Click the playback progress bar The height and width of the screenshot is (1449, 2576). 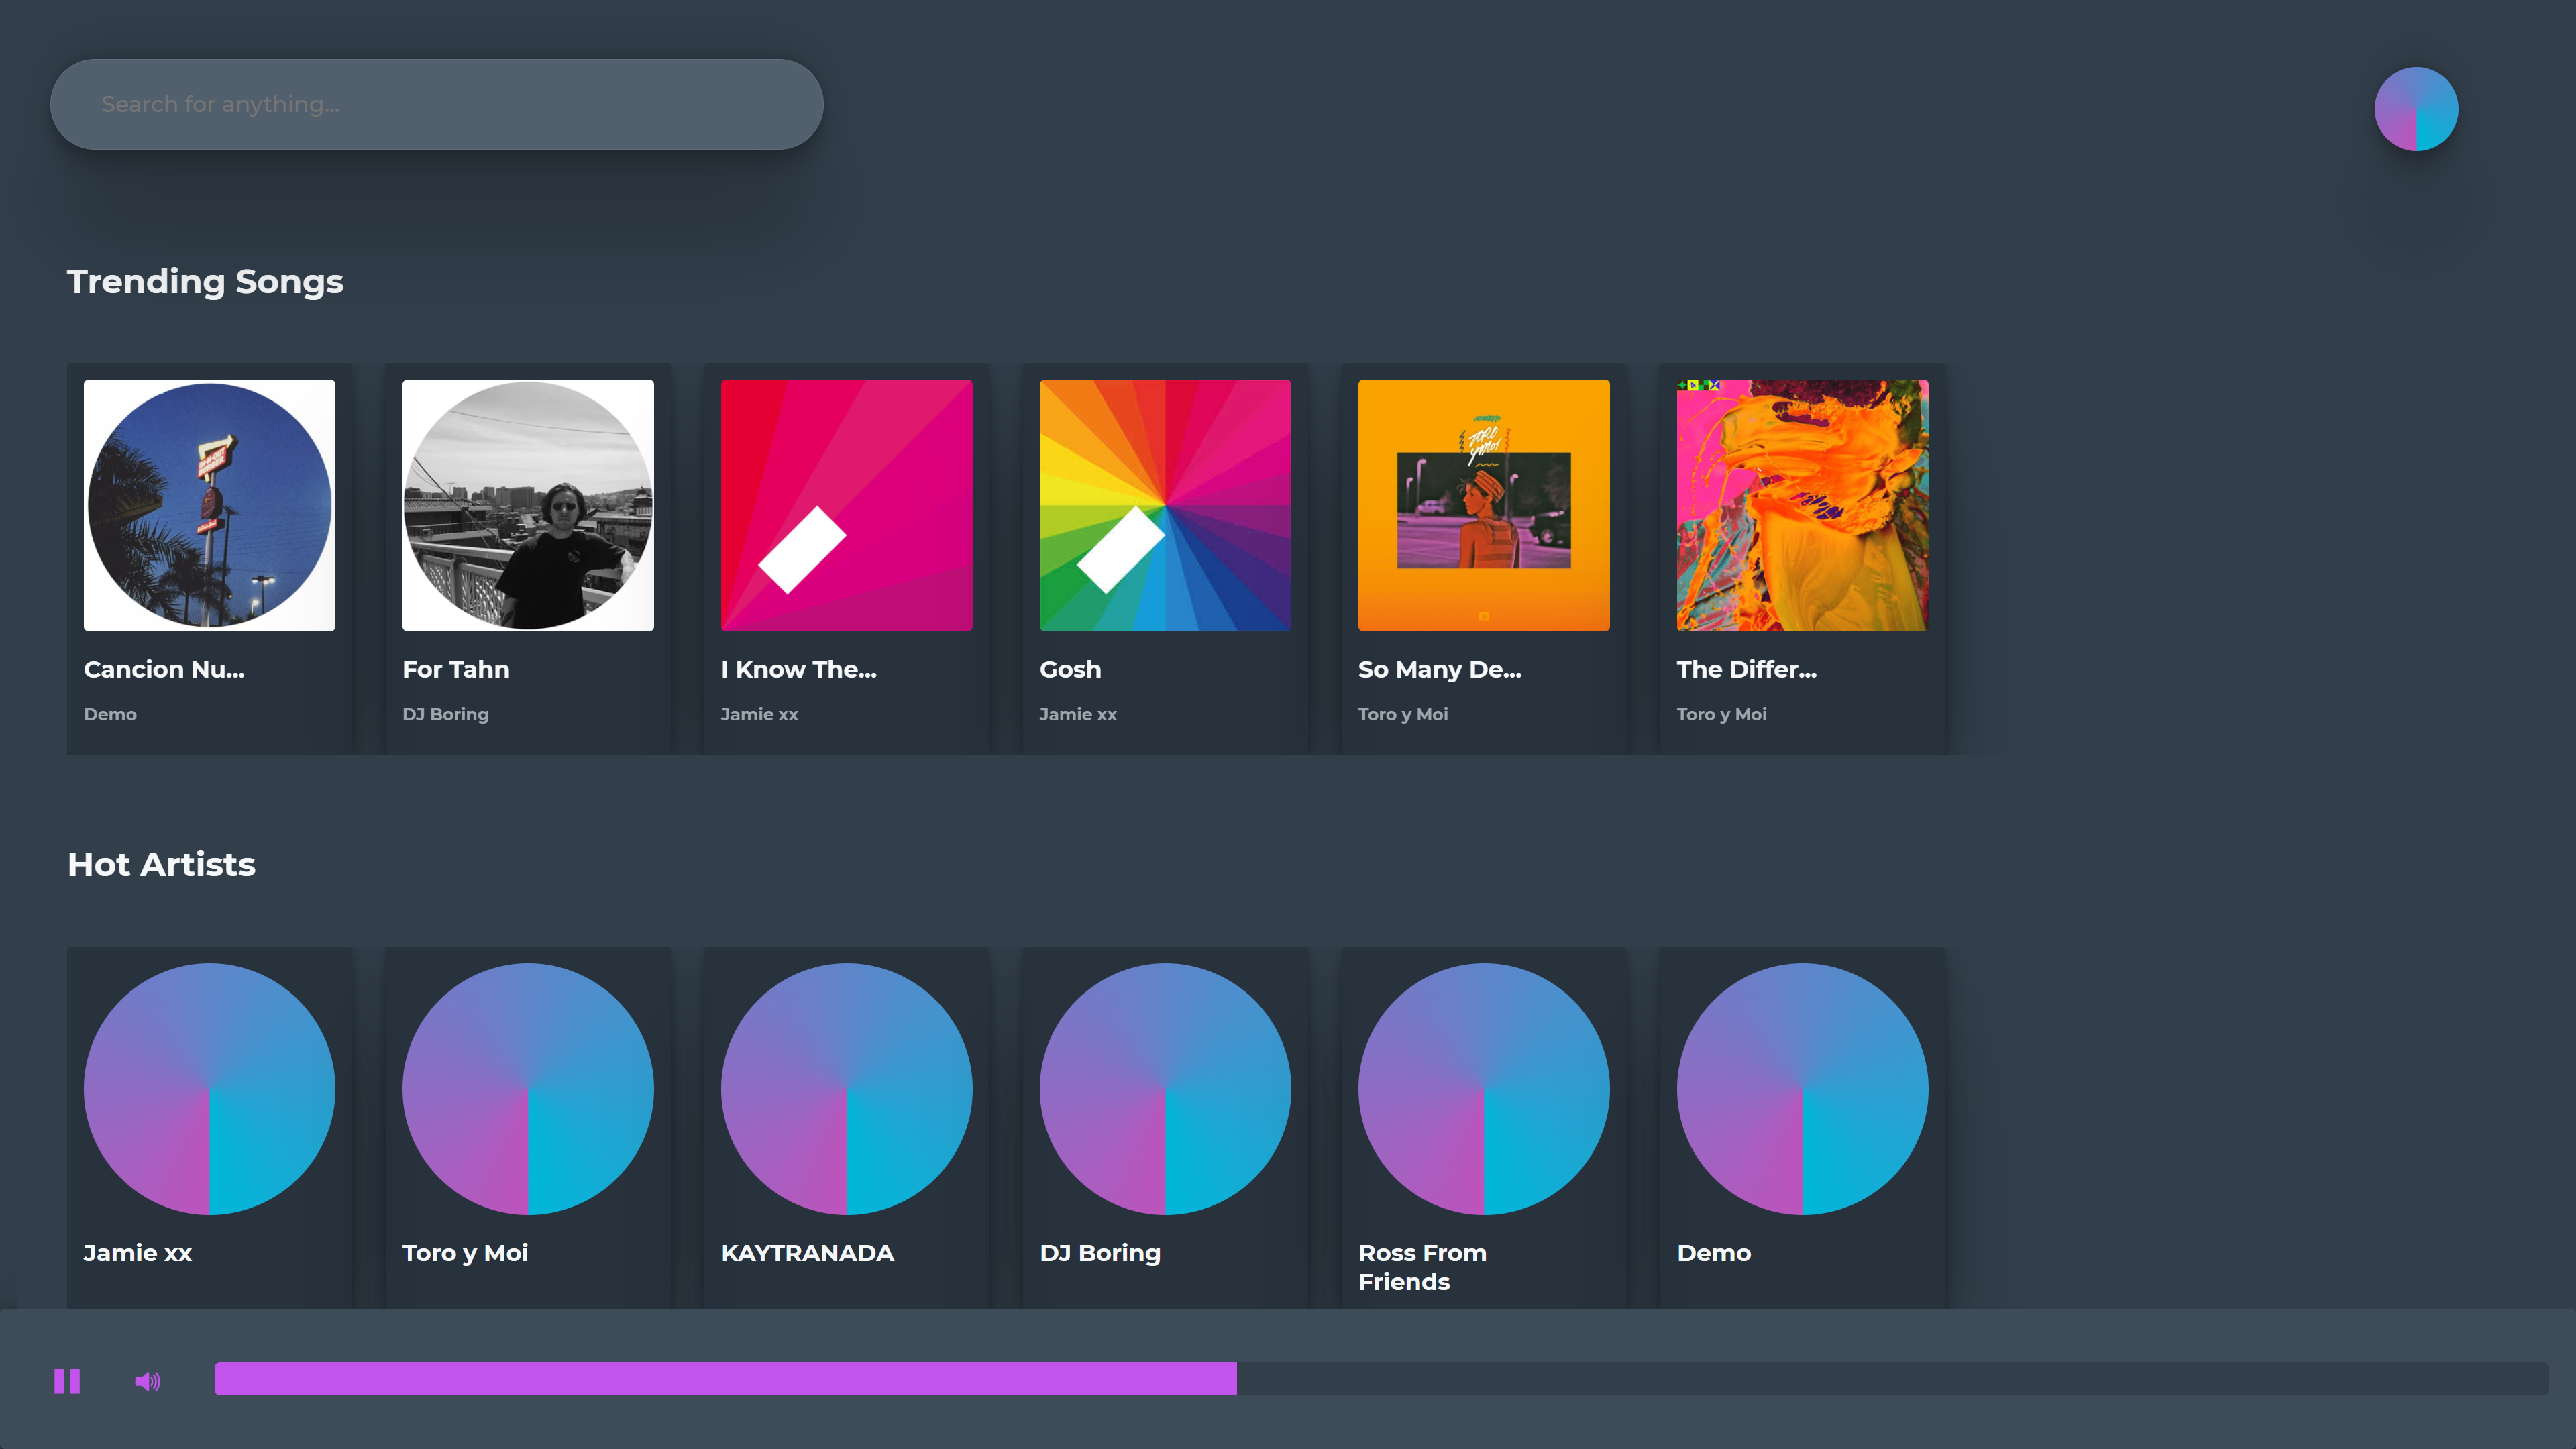1380,1379
